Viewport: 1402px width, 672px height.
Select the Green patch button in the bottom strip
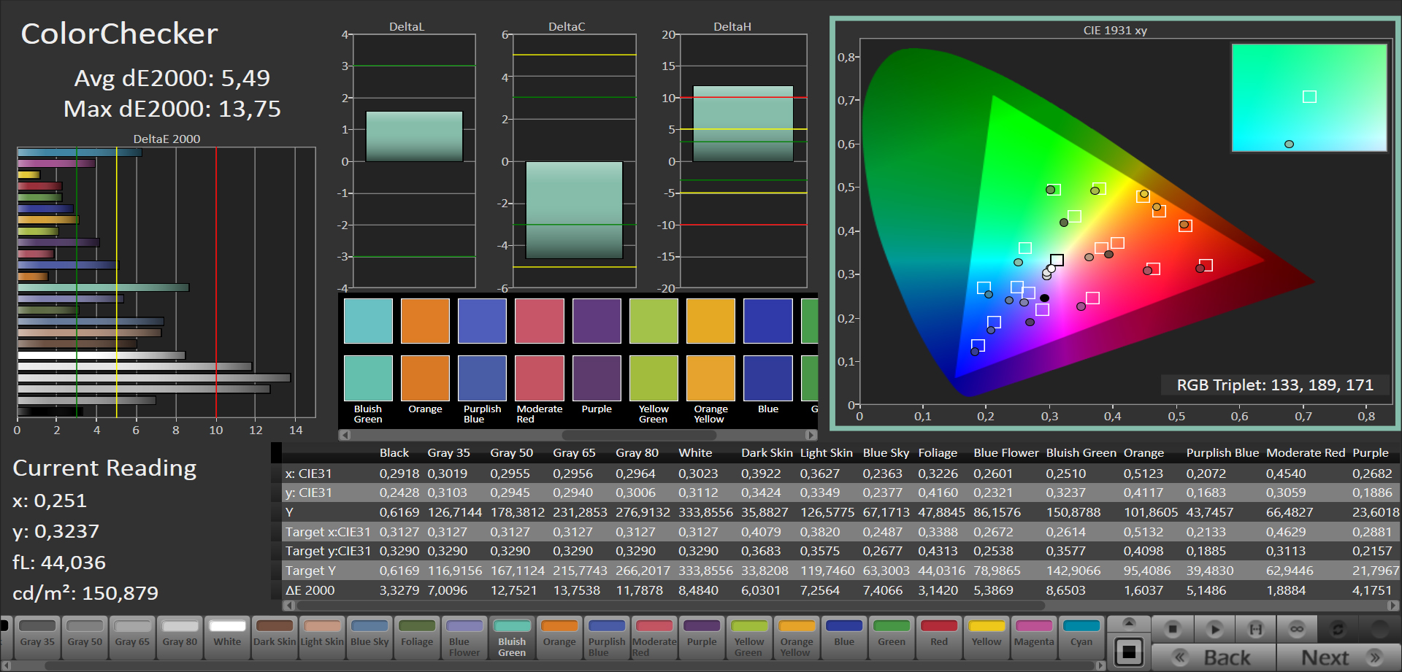[892, 638]
